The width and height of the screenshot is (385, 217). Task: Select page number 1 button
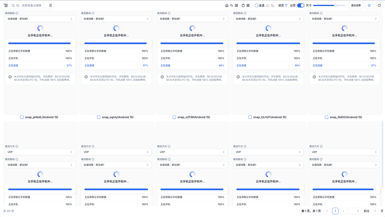click(x=335, y=211)
